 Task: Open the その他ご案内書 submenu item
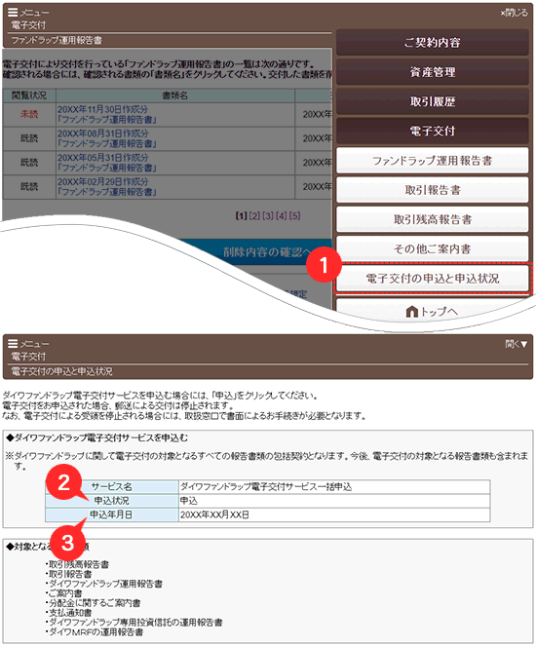pyautogui.click(x=432, y=248)
